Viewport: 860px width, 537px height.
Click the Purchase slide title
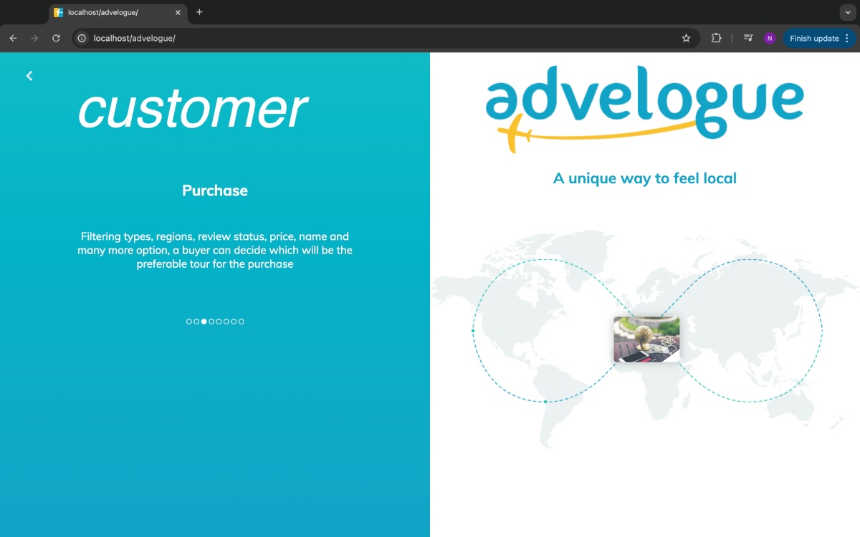[215, 190]
